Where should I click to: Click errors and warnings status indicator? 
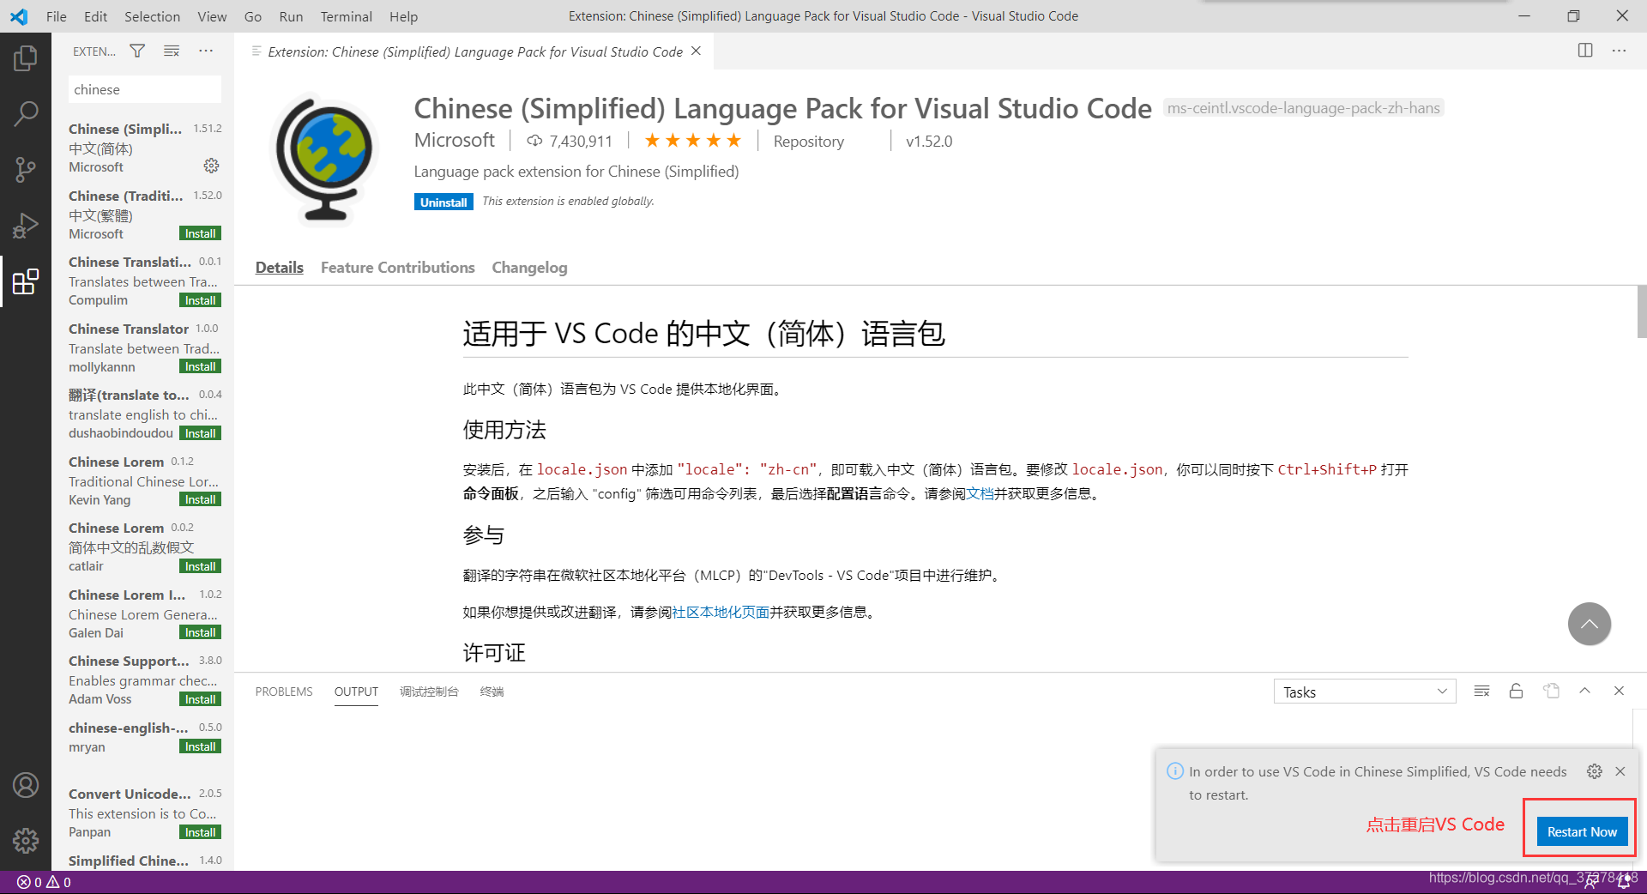[x=44, y=882]
